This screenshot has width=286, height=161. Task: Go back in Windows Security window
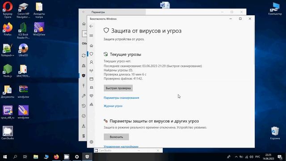[91, 26]
